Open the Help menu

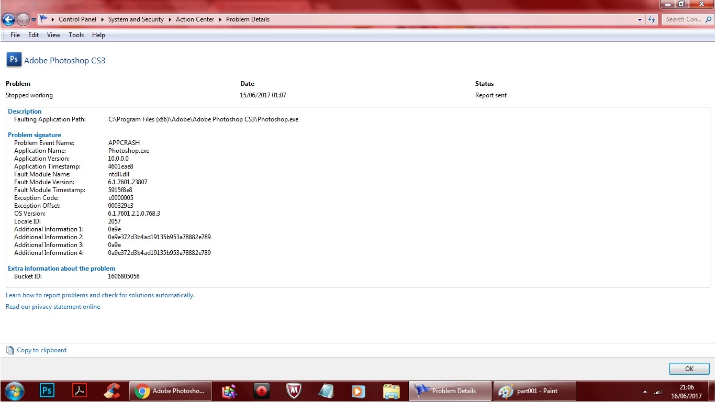click(x=98, y=35)
